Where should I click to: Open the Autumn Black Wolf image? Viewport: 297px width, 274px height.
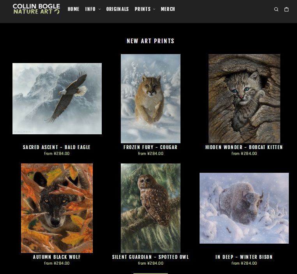tap(57, 208)
